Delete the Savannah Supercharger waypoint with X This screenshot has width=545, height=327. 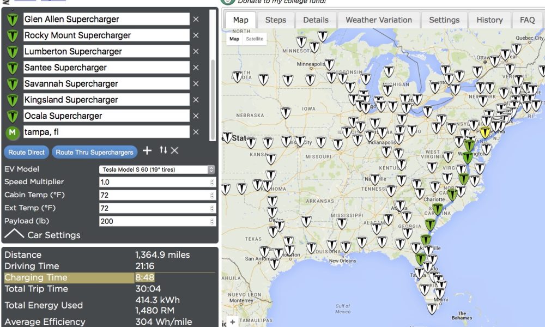coord(196,84)
